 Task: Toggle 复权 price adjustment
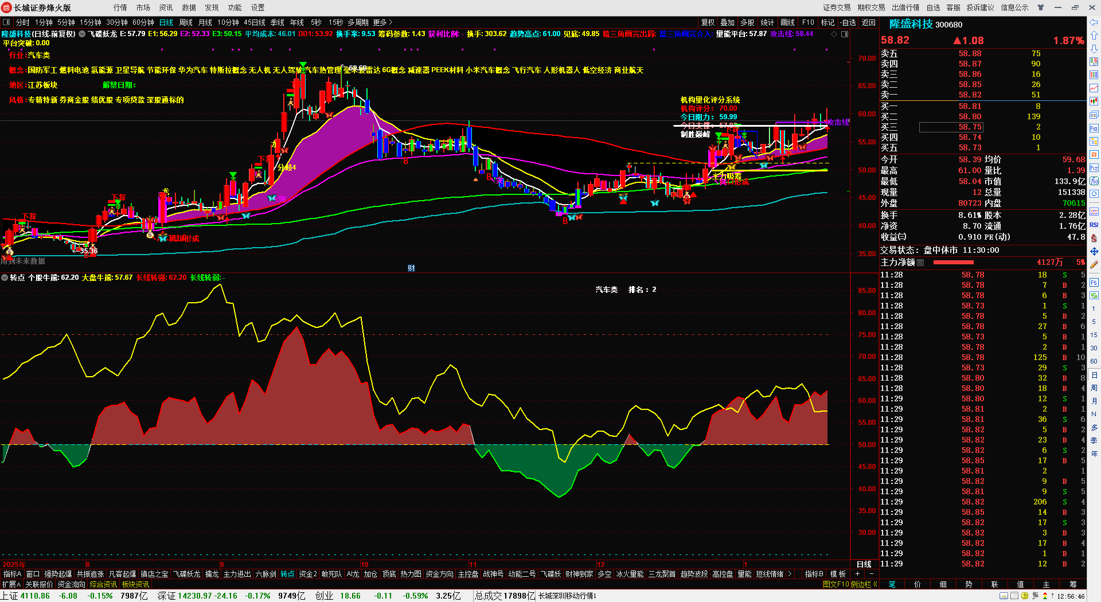(708, 22)
